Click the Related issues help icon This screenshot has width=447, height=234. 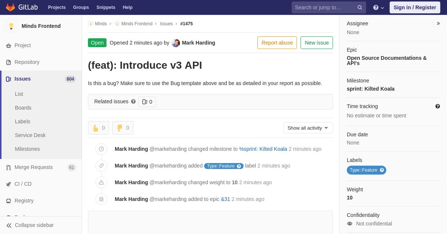point(133,101)
